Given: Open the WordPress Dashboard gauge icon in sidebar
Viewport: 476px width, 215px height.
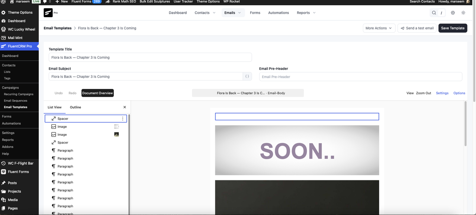Looking at the screenshot, I should coord(3,21).
